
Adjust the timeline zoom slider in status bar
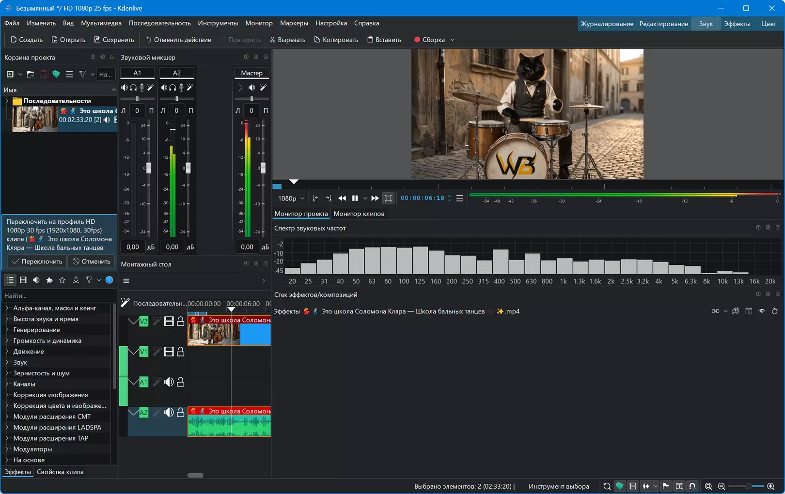746,486
